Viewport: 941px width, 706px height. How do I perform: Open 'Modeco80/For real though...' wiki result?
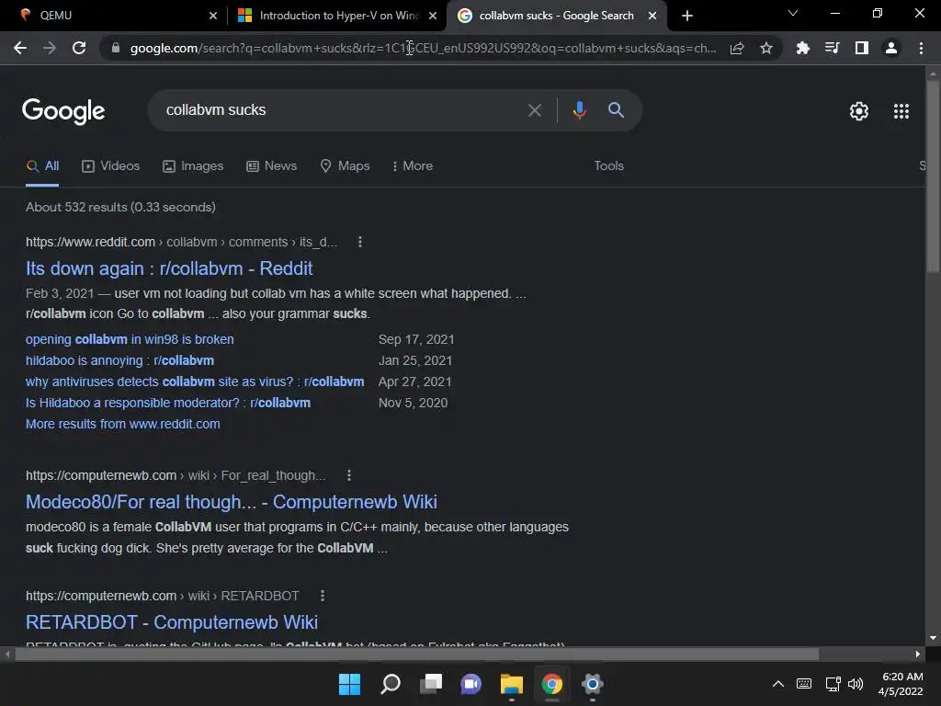(231, 502)
